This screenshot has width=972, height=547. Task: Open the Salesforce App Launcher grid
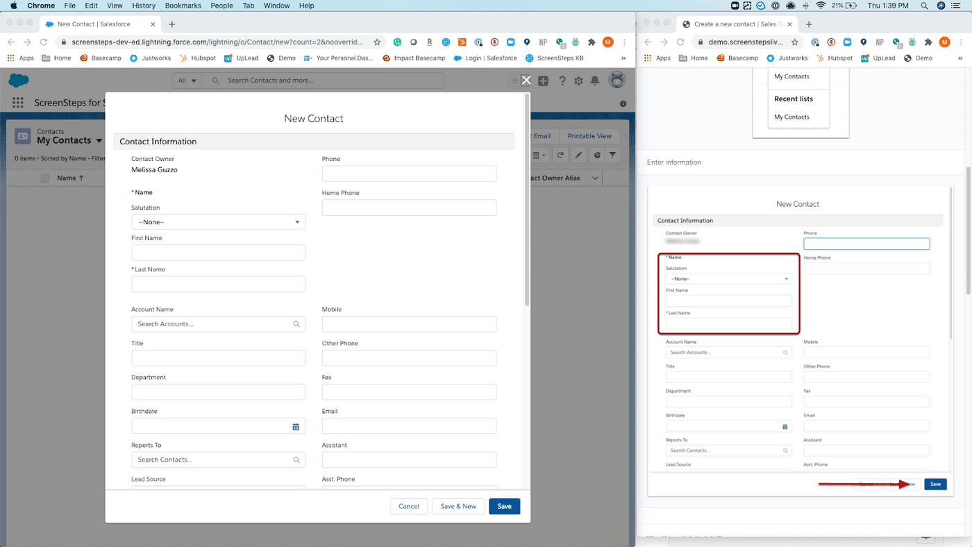pos(18,103)
